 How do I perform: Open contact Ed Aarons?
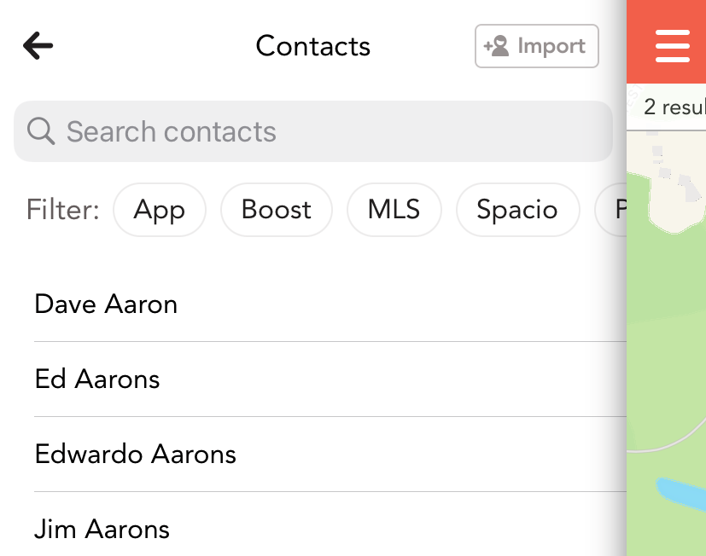tap(96, 379)
